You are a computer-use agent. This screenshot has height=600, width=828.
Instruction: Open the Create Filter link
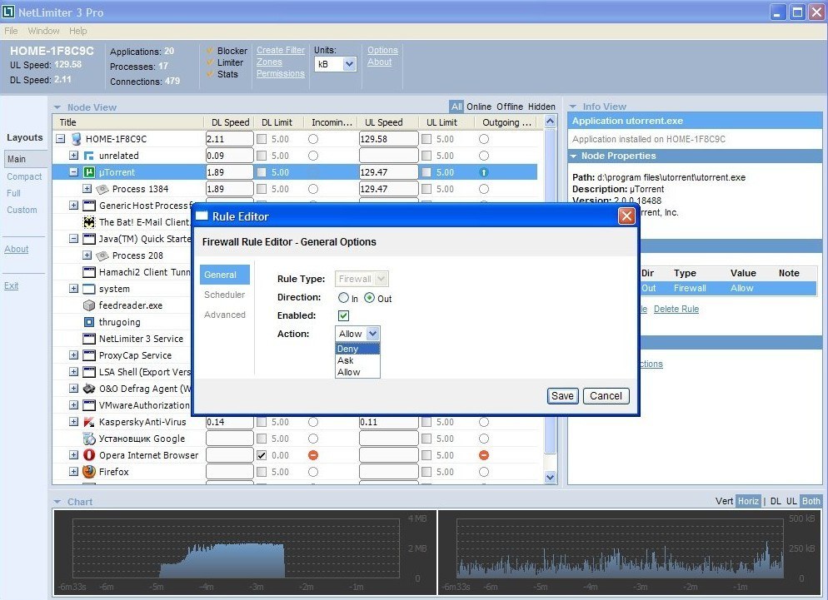pos(281,50)
